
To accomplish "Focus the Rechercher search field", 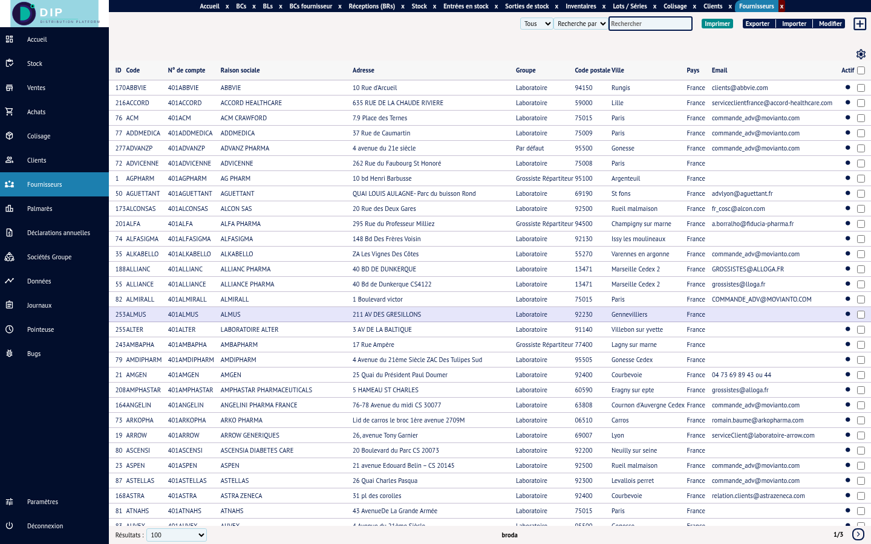I will 650,24.
